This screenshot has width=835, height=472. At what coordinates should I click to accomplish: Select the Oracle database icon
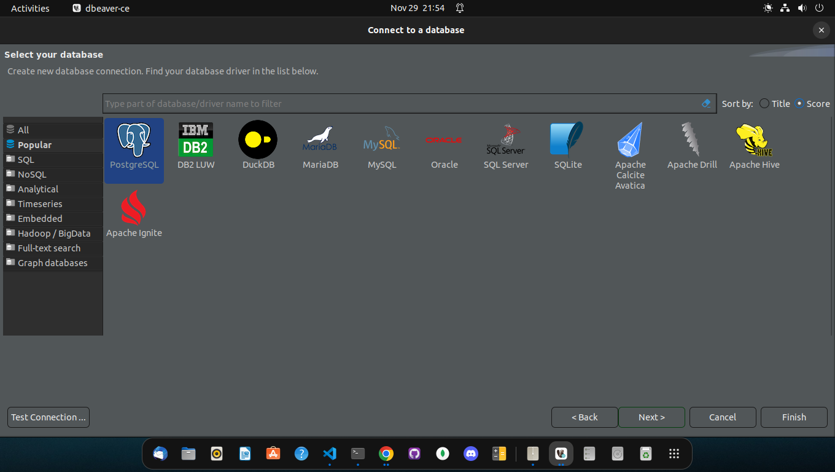[444, 140]
